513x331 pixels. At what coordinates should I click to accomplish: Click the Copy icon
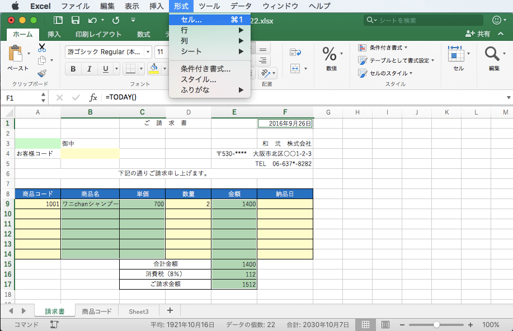click(42, 60)
